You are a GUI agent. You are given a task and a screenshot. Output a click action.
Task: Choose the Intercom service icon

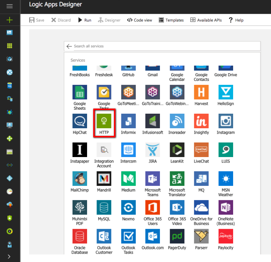tap(129, 150)
